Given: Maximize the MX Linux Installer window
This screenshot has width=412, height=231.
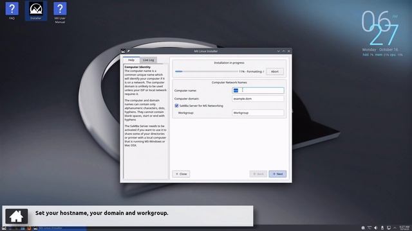Looking at the screenshot, I should pos(283,51).
